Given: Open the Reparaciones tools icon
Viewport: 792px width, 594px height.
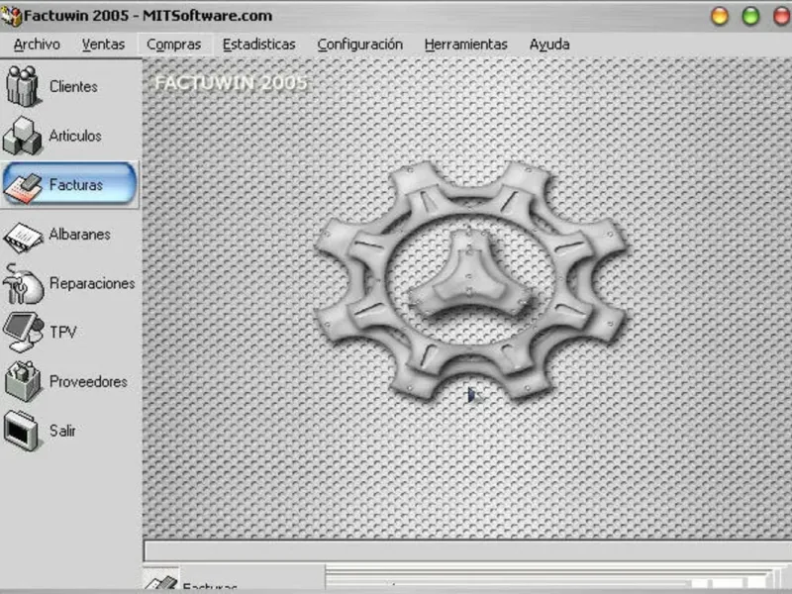Looking at the screenshot, I should (x=22, y=284).
